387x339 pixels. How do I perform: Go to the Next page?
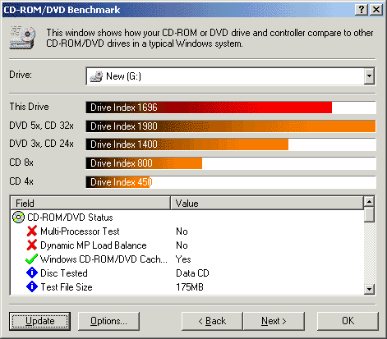tap(274, 321)
